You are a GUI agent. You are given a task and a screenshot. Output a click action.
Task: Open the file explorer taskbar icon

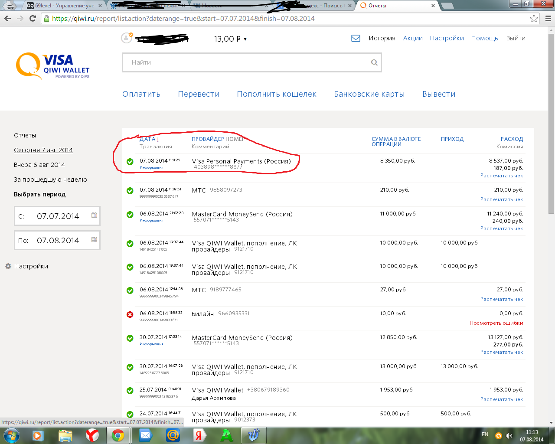coord(65,435)
